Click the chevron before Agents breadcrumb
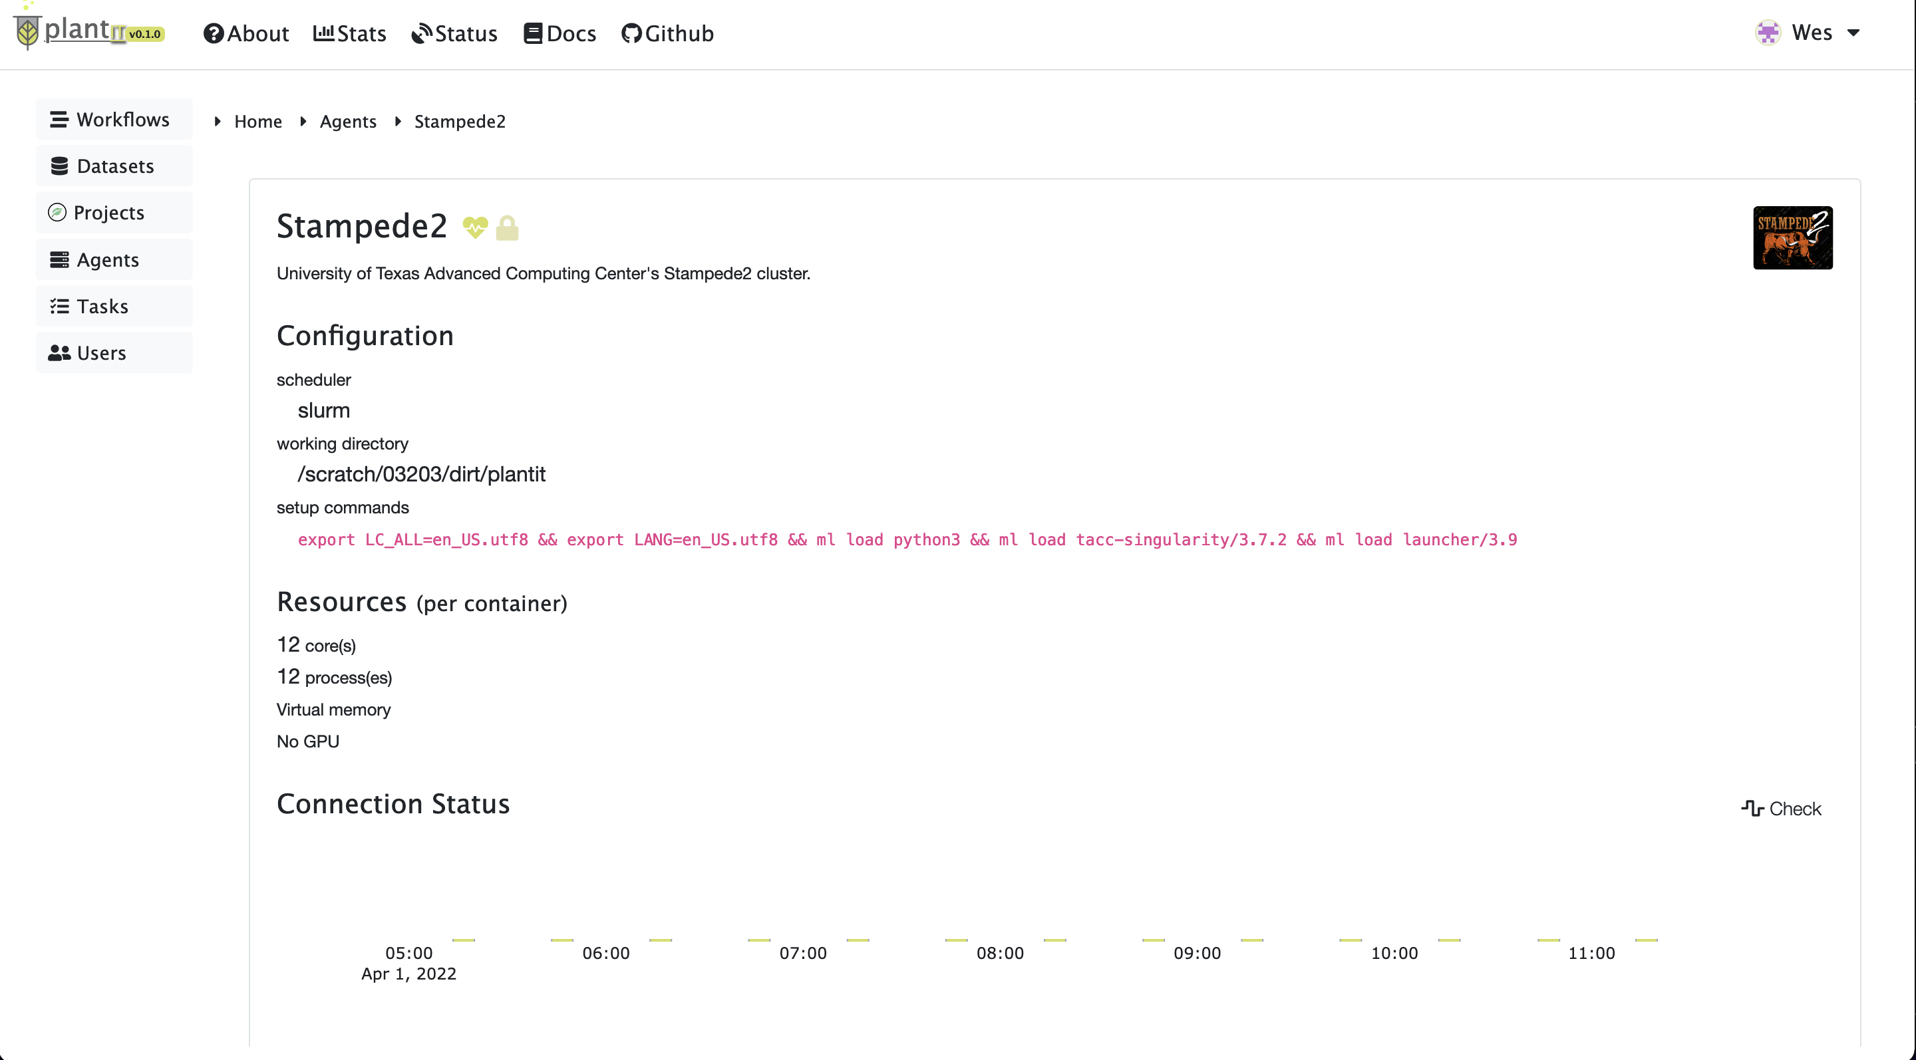Image resolution: width=1916 pixels, height=1060 pixels. click(x=303, y=121)
